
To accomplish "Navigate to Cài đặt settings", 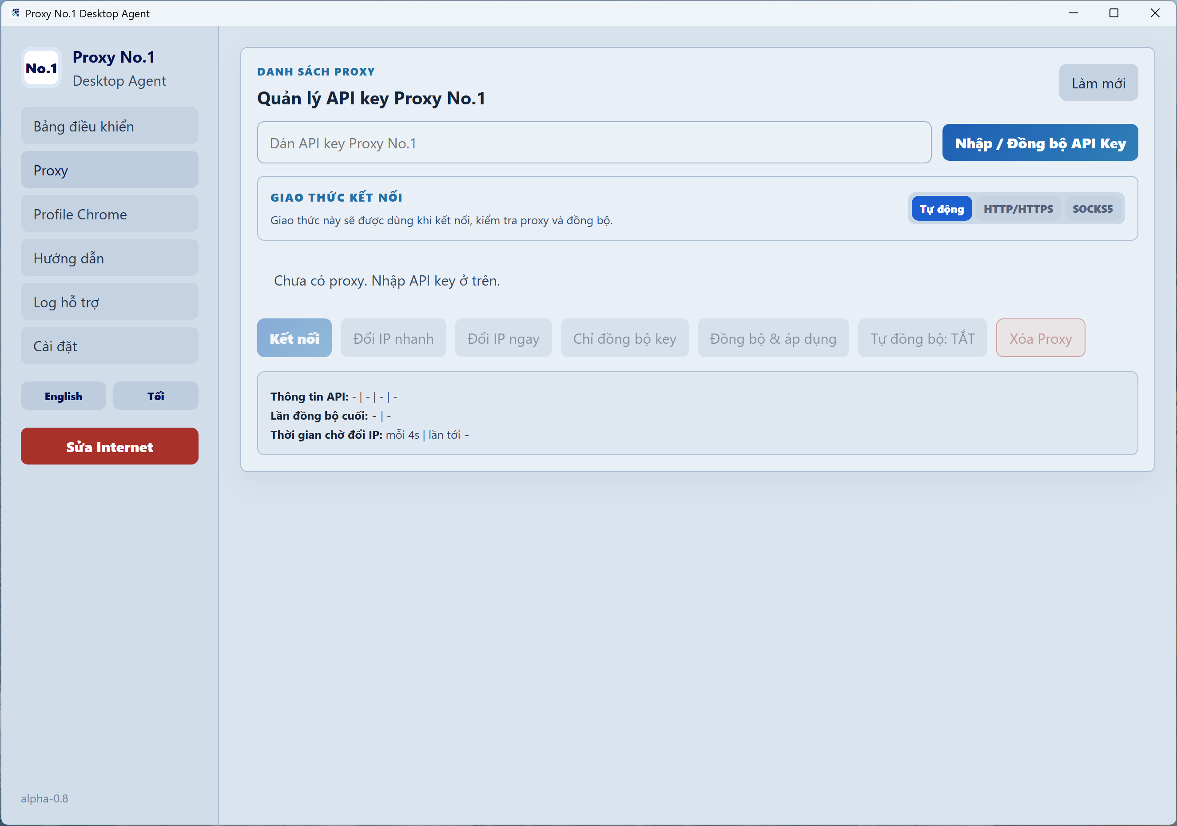I will point(109,346).
